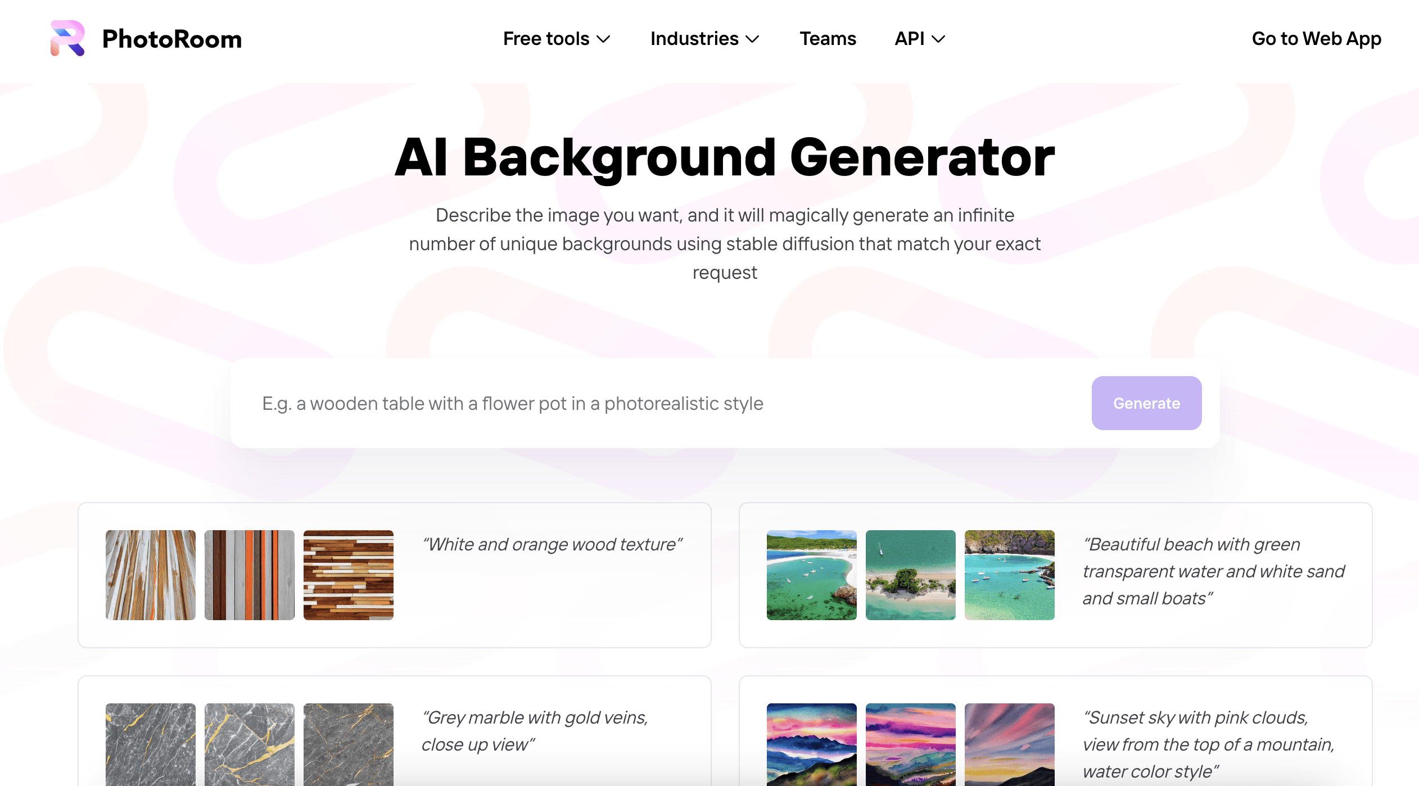Click the Generate button
Image resolution: width=1419 pixels, height=786 pixels.
[x=1146, y=403]
